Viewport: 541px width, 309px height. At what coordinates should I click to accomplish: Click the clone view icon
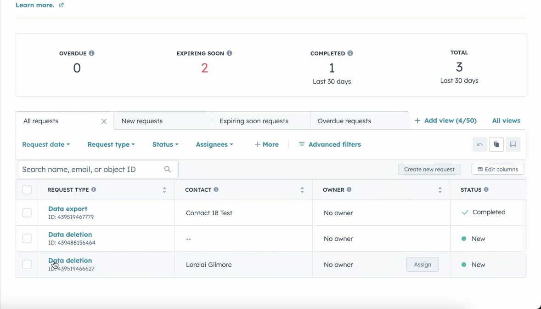pyautogui.click(x=496, y=144)
